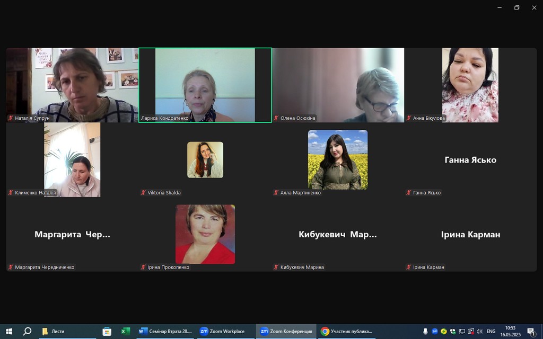Select Лариса Кондратенко's video tile
Image resolution: width=543 pixels, height=339 pixels.
pos(205,85)
